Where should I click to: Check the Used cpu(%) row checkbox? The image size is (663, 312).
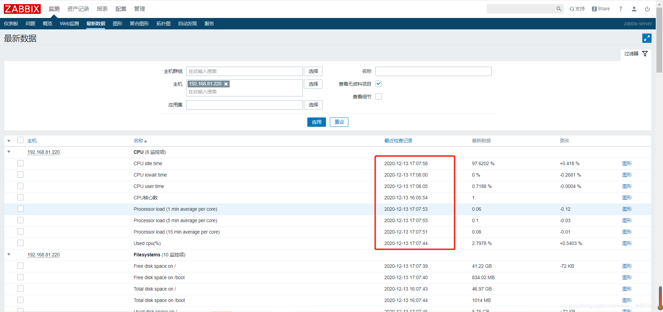click(x=20, y=243)
